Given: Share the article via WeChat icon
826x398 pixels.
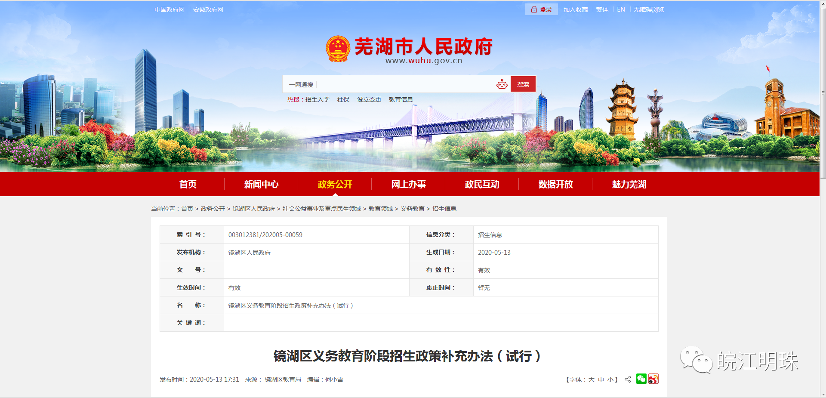Looking at the screenshot, I should pos(641,379).
